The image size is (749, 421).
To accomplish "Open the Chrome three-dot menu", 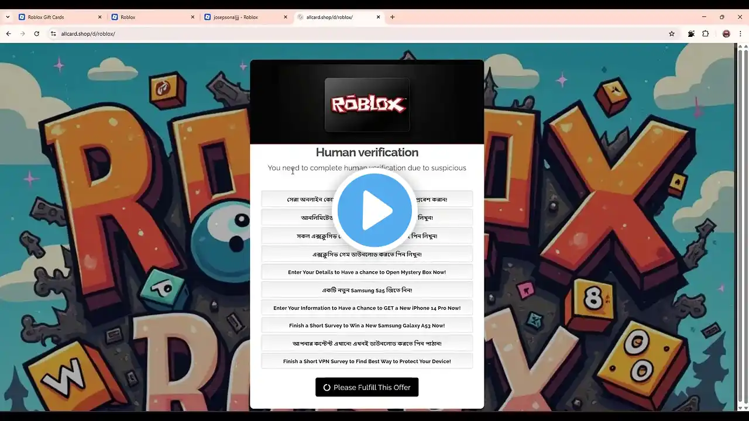I will click(740, 34).
